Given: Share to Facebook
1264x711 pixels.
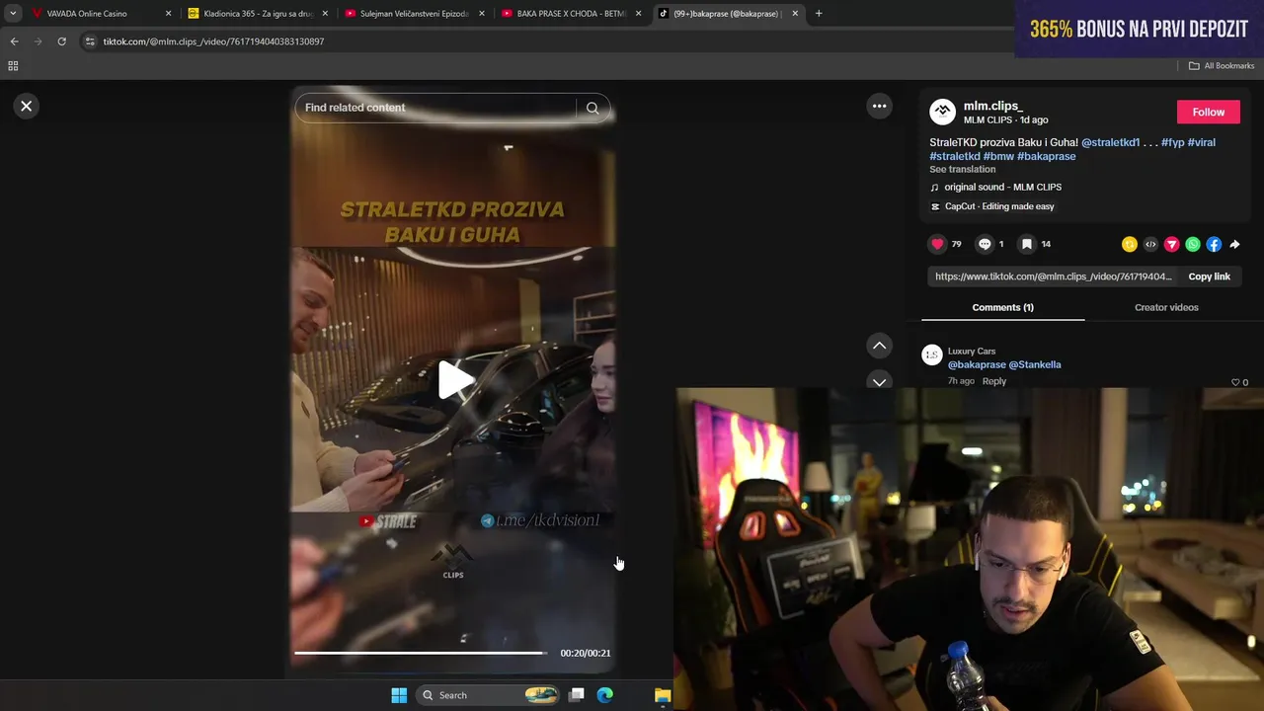Looking at the screenshot, I should click(1214, 244).
